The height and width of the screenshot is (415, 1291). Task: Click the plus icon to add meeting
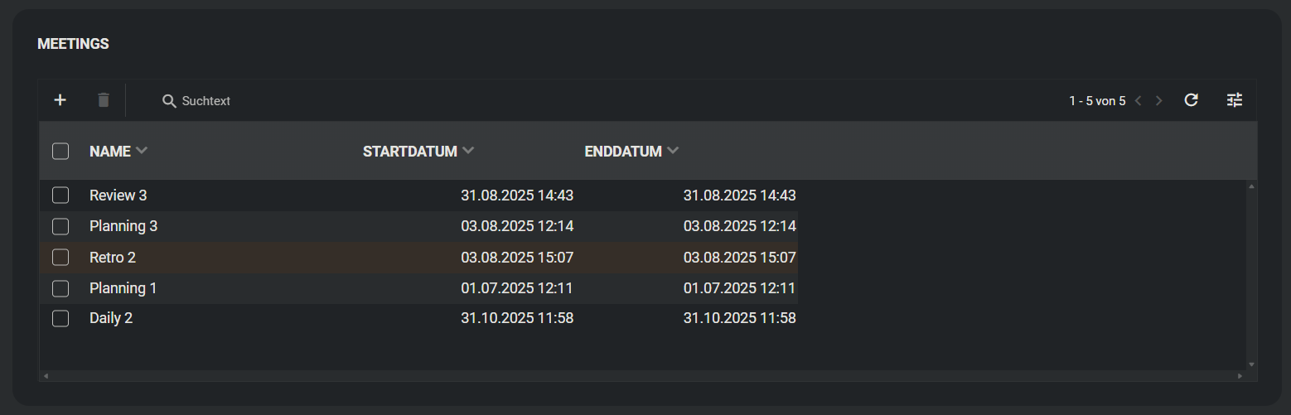click(x=60, y=100)
